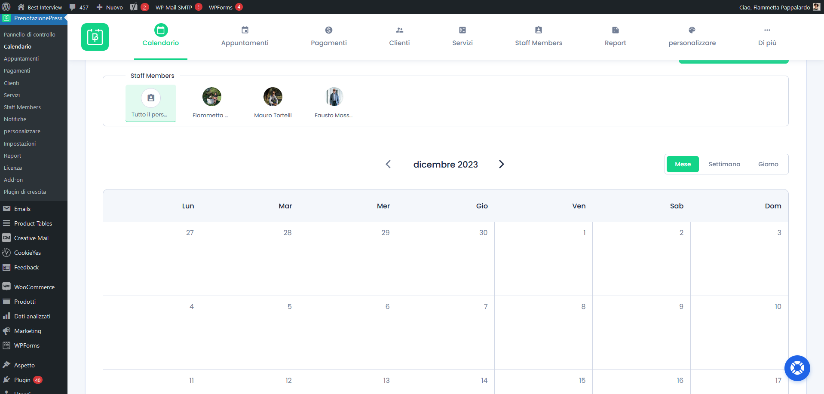Open Impostazioni in the sidebar
This screenshot has width=824, height=394.
20,144
